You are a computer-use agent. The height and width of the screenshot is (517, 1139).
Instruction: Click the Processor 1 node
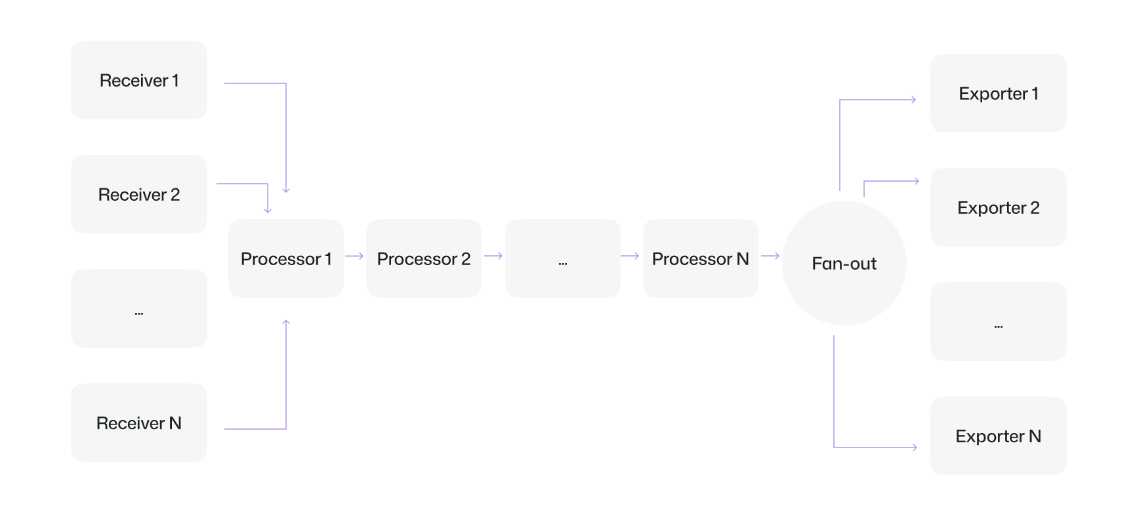coord(286,258)
